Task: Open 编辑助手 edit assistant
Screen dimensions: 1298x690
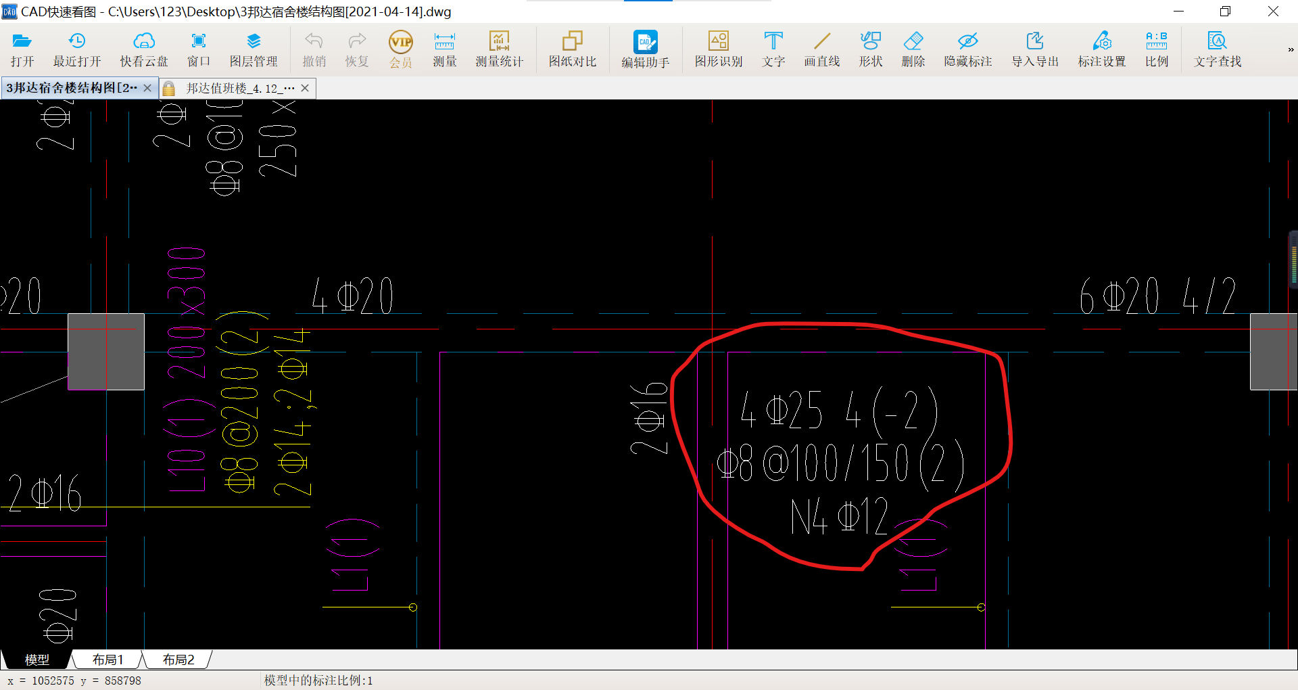Action: click(646, 49)
